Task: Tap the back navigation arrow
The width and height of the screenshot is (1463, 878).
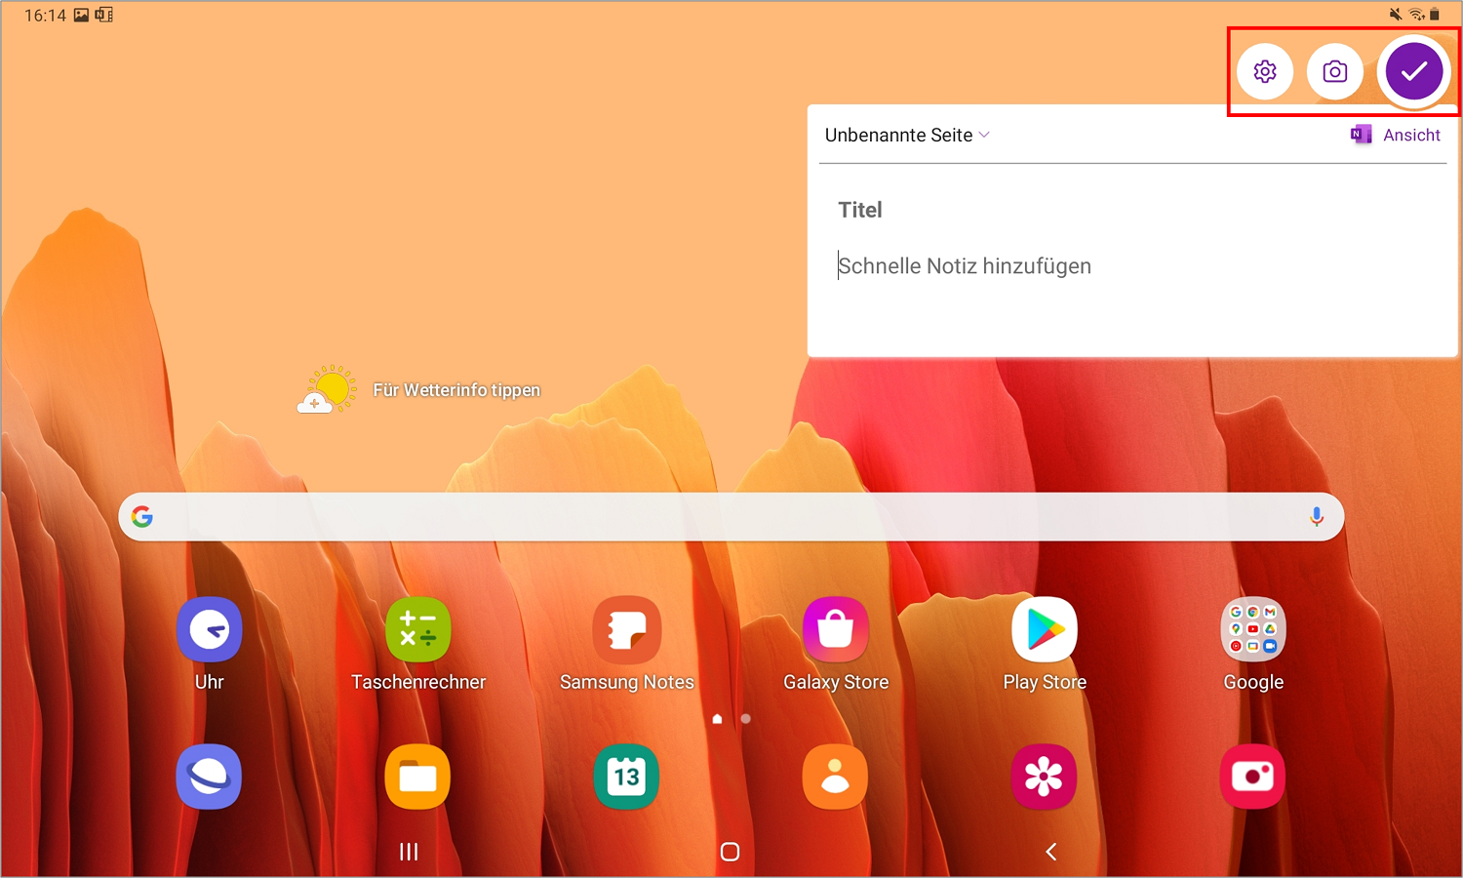Action: point(1050,852)
